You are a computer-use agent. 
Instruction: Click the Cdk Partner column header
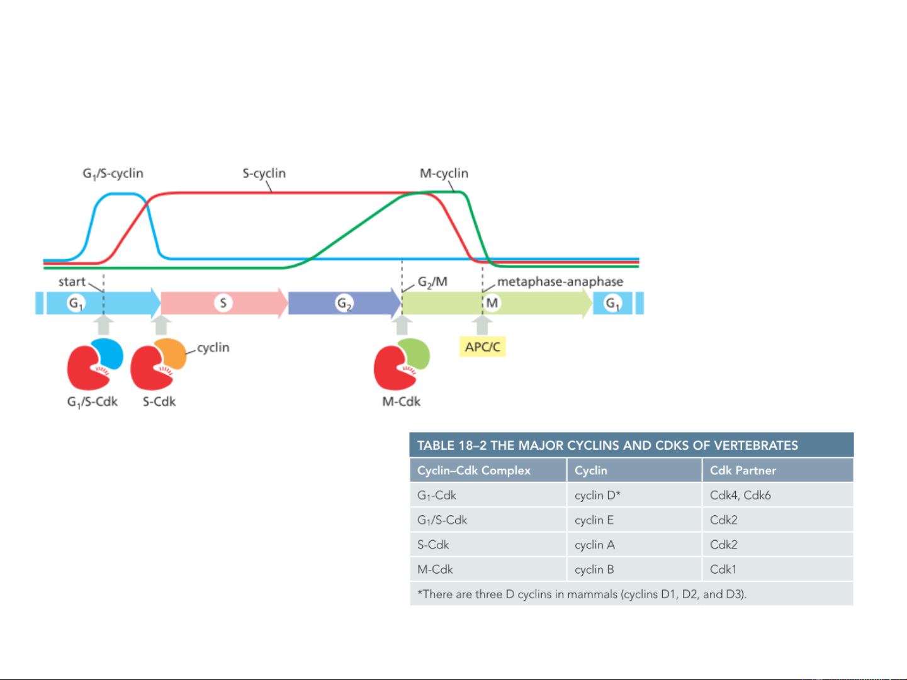point(743,471)
